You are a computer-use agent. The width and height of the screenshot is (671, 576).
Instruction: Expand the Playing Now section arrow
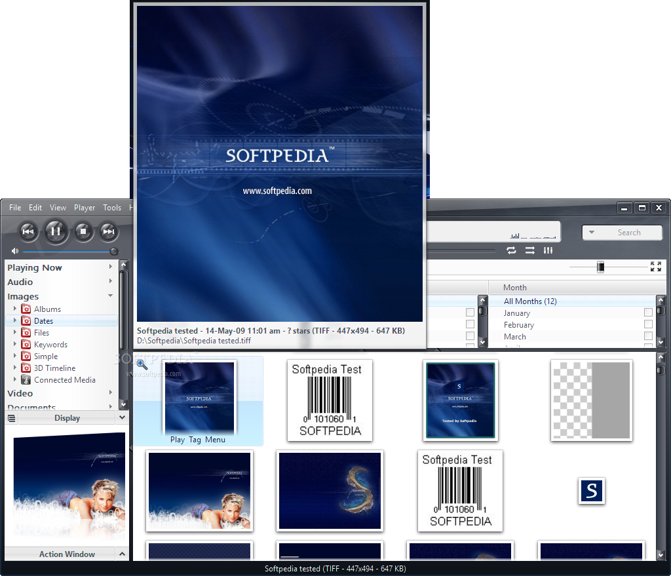coord(110,267)
